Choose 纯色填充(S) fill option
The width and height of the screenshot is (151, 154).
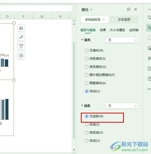pos(95,59)
